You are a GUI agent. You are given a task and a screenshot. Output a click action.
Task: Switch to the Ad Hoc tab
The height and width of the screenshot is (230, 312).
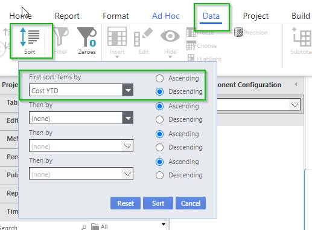(x=166, y=16)
